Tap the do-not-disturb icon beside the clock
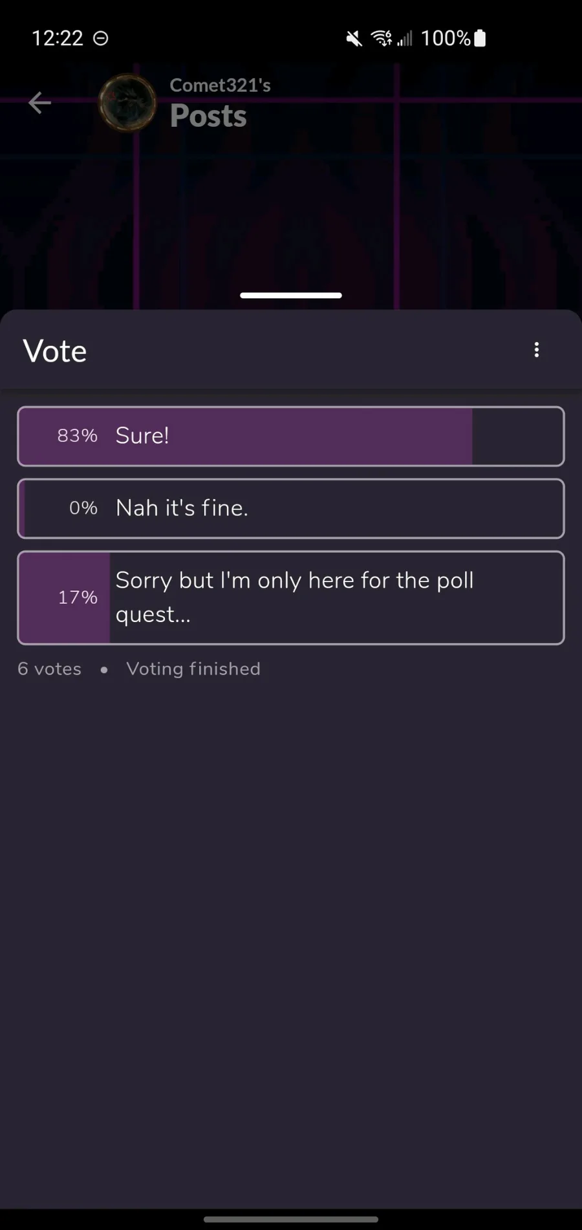 (101, 39)
